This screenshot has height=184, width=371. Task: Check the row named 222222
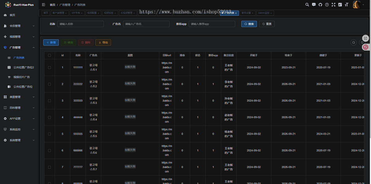tap(49, 84)
